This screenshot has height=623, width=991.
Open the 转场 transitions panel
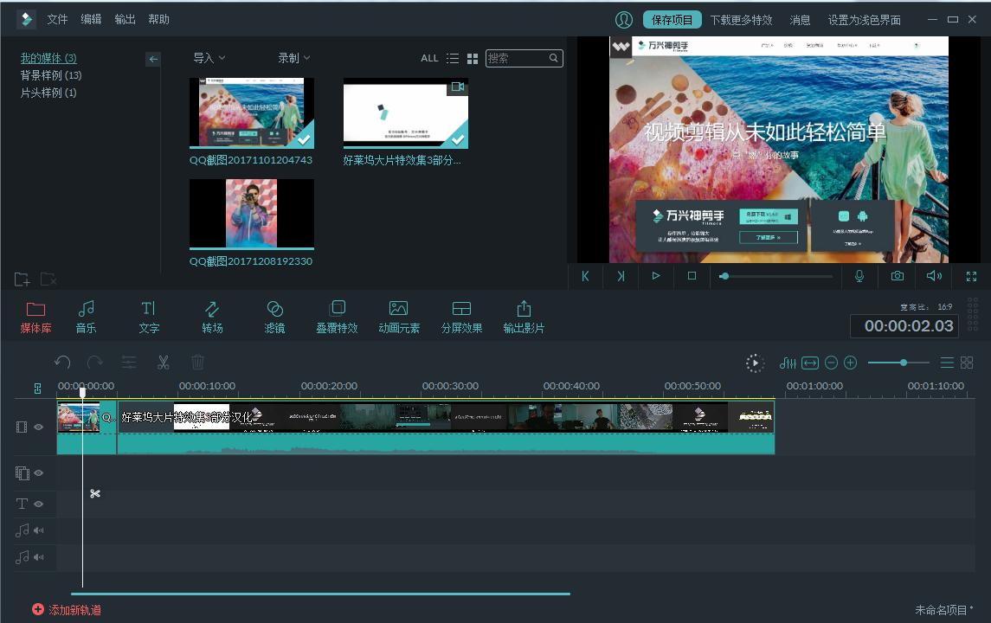[212, 317]
